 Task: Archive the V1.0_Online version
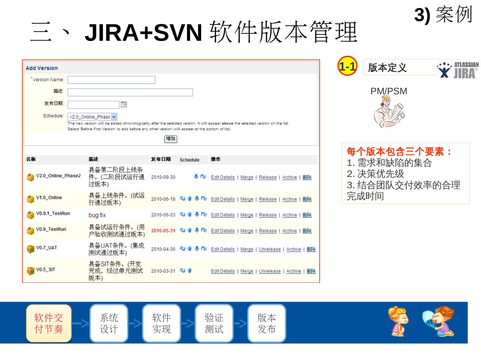click(x=290, y=199)
